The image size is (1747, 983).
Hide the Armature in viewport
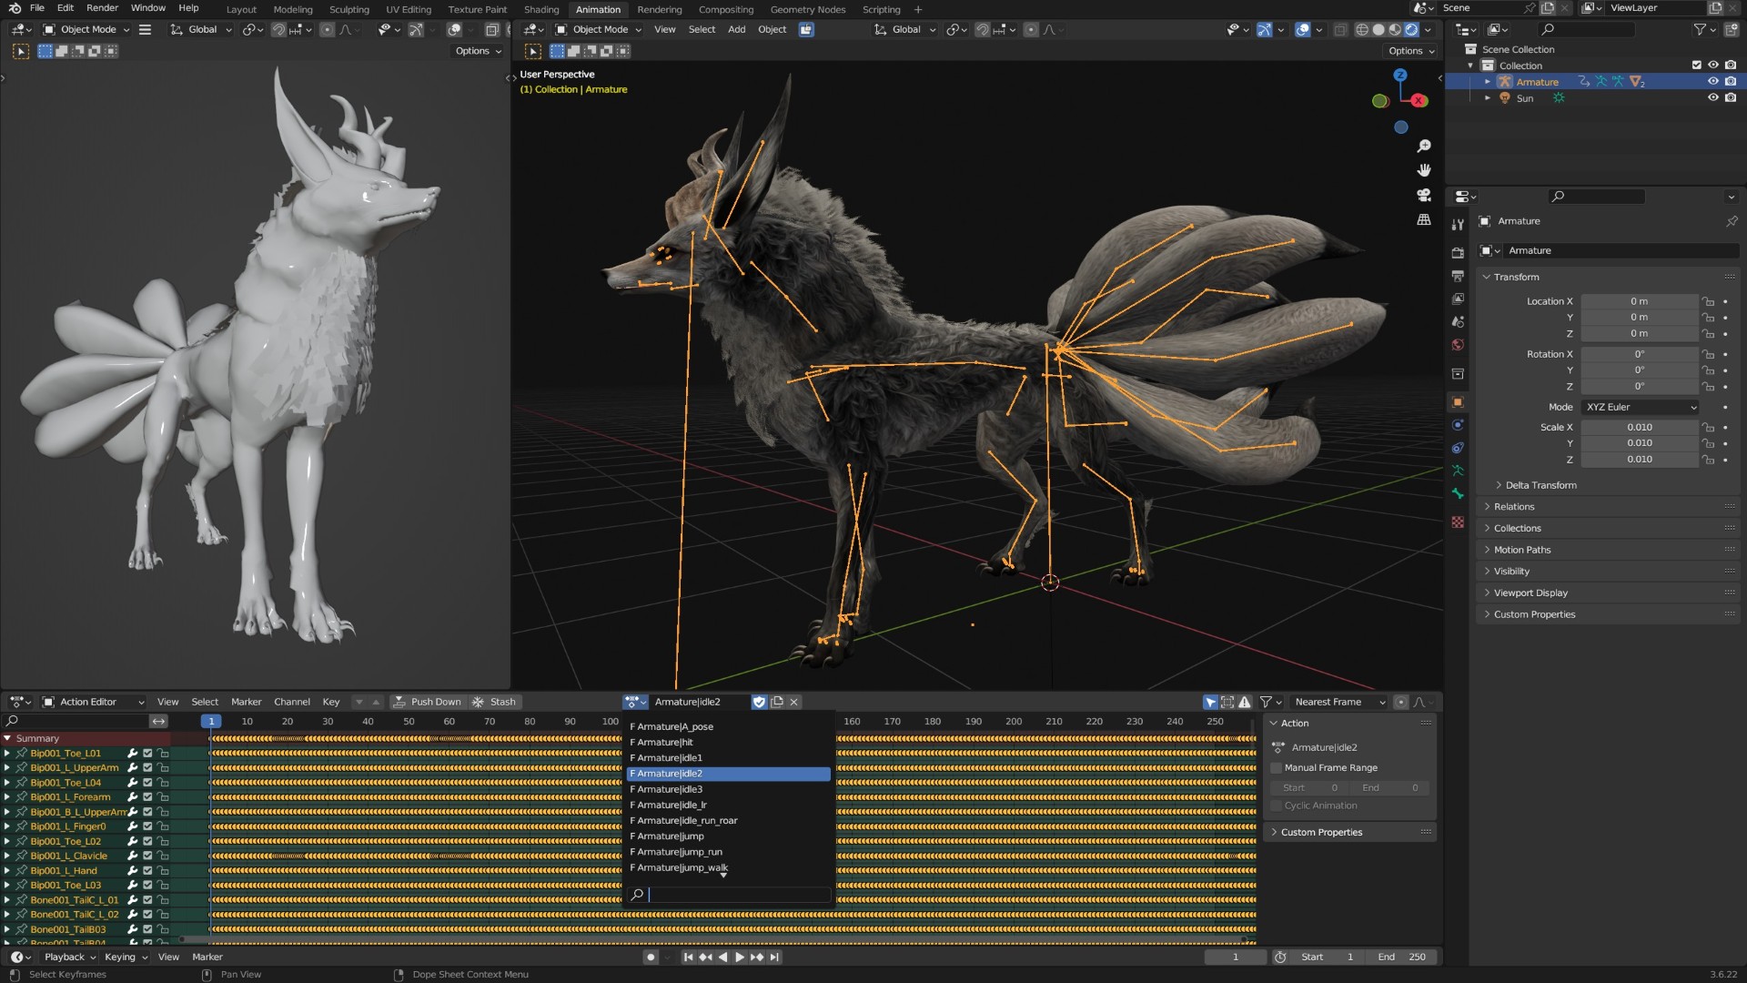tap(1713, 82)
